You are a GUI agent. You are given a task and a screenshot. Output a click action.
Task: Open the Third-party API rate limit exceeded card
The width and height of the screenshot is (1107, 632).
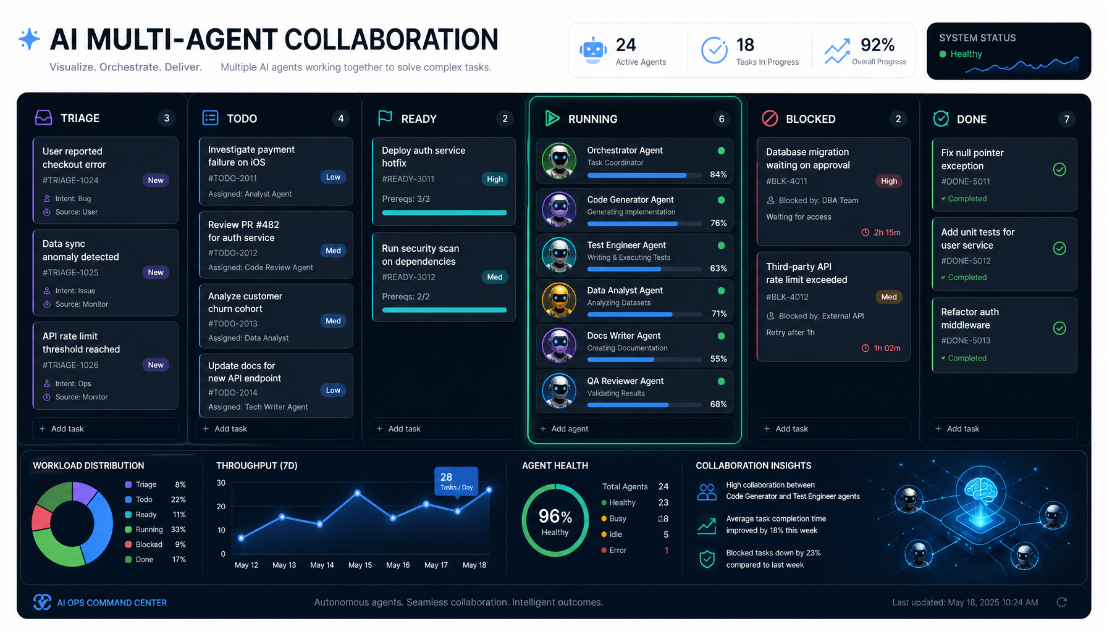point(834,306)
